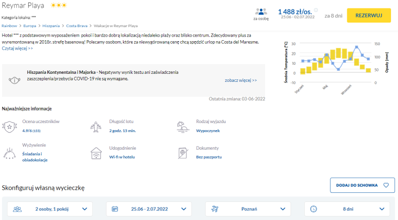The height and width of the screenshot is (220, 398).
Task: Click the info icon next to price
Action: point(316,10)
